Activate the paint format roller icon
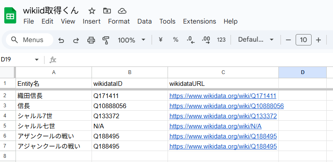Image resolution: width=333 pixels, height=162 pixels. pyautogui.click(x=106, y=40)
